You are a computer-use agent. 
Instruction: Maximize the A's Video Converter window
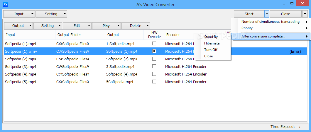coord(292,3)
